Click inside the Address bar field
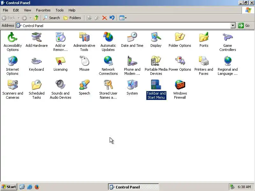The image size is (255, 191). pos(123,25)
